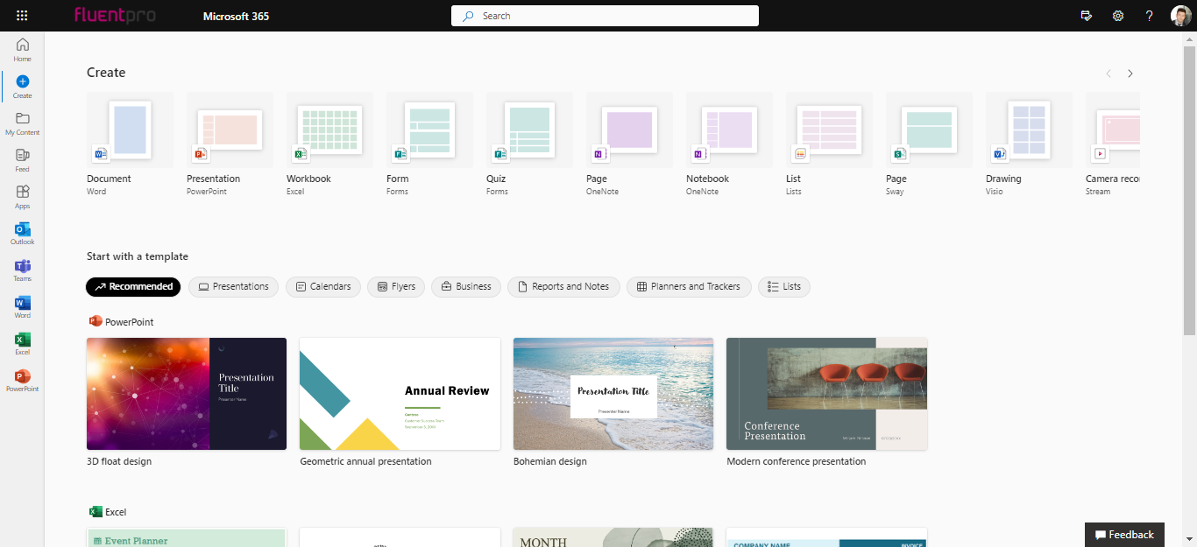
Task: Open Home in the left sidebar
Action: (23, 50)
